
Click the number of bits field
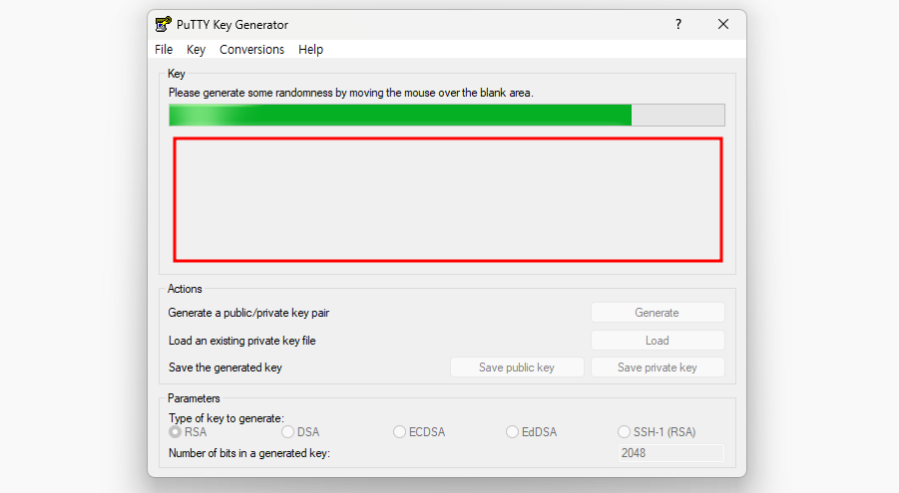pyautogui.click(x=671, y=453)
